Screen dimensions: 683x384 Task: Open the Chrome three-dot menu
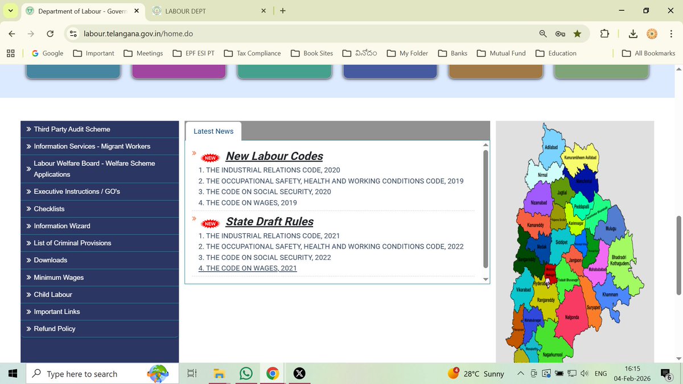[x=670, y=34]
